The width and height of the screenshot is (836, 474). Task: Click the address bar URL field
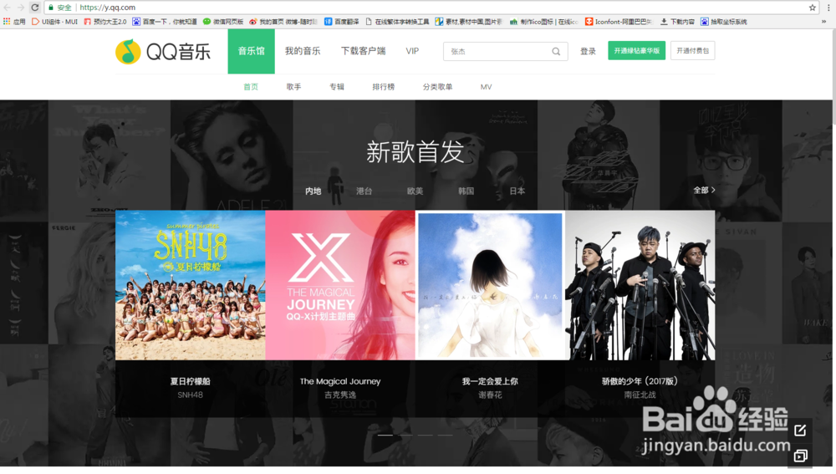click(426, 8)
